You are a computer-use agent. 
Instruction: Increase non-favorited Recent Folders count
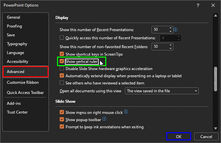[171, 45]
